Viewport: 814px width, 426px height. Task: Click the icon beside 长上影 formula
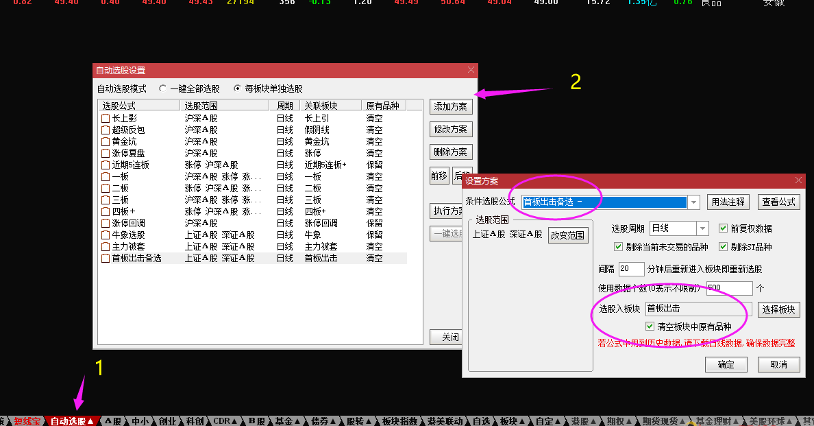point(106,119)
